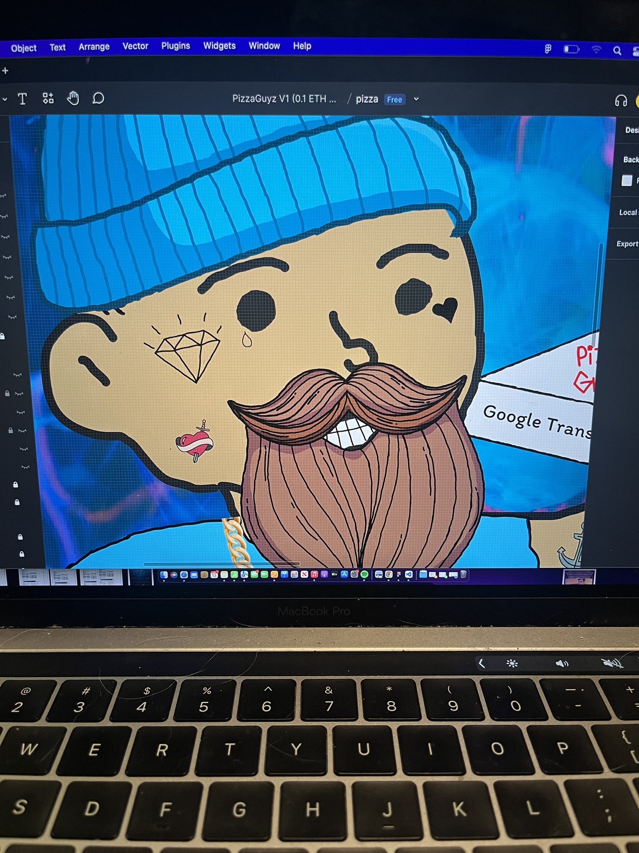Open the Resources components tool
The width and height of the screenshot is (639, 853).
[x=48, y=98]
